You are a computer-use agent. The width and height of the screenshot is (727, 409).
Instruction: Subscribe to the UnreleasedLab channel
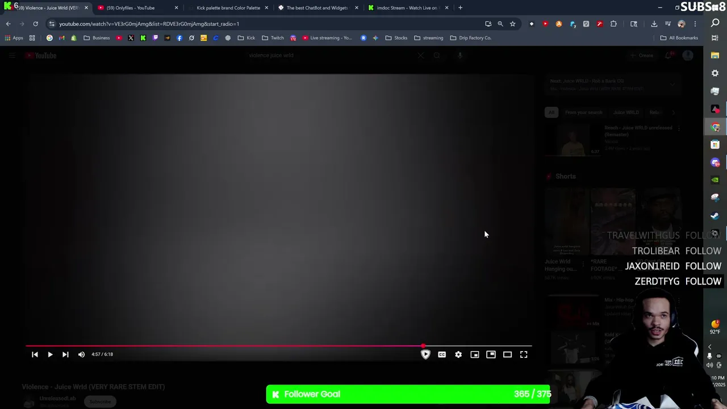pyautogui.click(x=100, y=402)
